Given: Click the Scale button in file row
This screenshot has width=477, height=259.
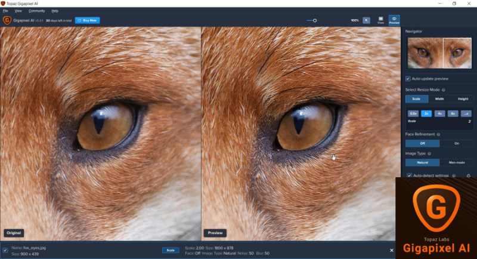Looking at the screenshot, I should coord(171,250).
